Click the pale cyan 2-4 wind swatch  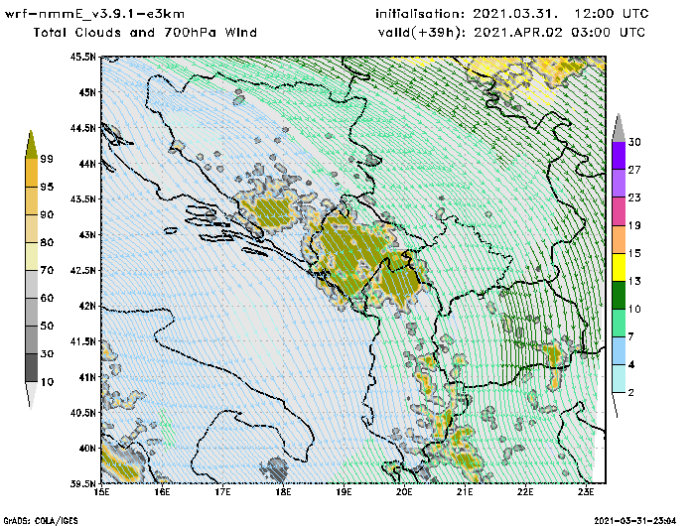pyautogui.click(x=619, y=378)
